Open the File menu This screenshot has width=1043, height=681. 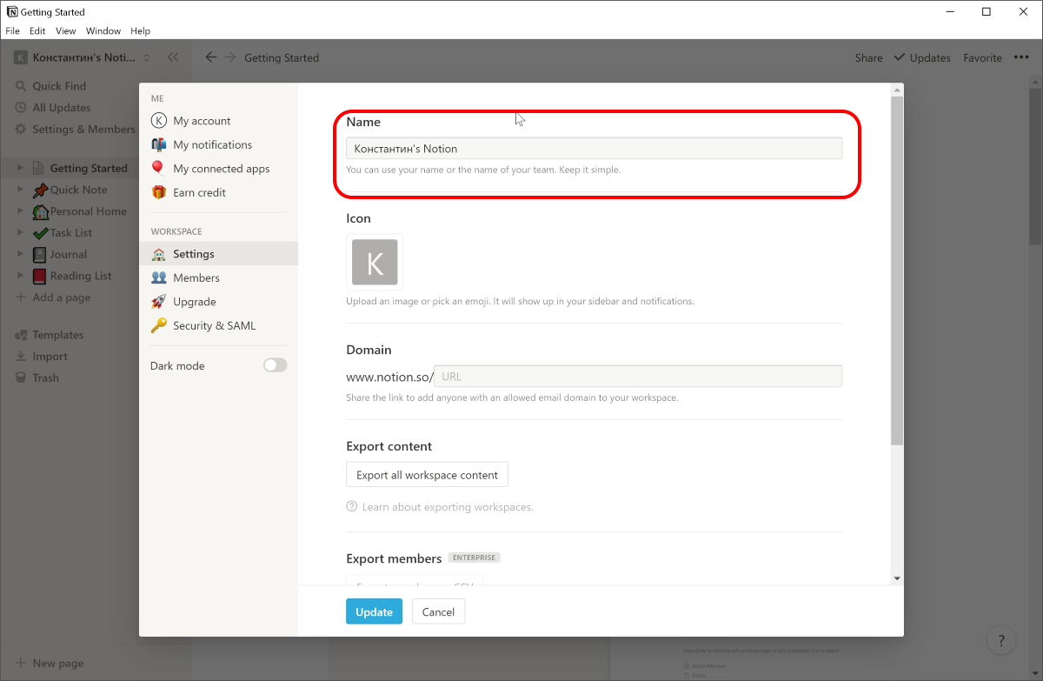(13, 30)
